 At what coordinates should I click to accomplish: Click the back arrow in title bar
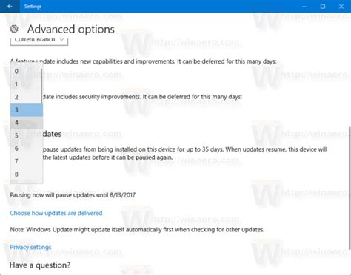click(10, 7)
